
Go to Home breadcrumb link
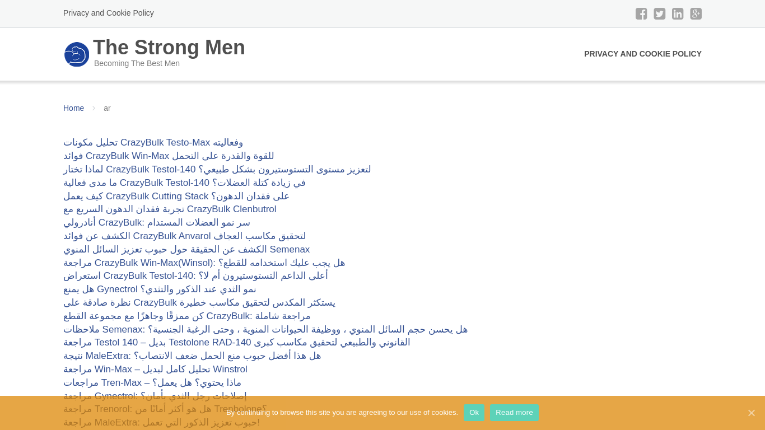click(x=73, y=108)
